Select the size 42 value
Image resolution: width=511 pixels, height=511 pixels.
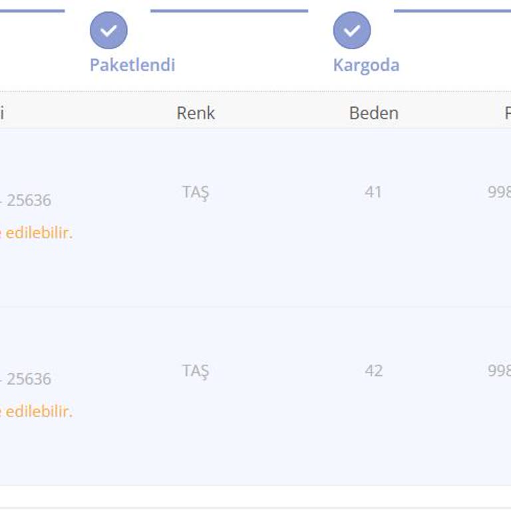(373, 371)
